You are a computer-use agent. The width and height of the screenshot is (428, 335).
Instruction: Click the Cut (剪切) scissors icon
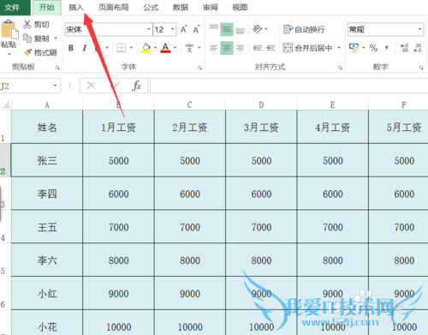[x=27, y=25]
